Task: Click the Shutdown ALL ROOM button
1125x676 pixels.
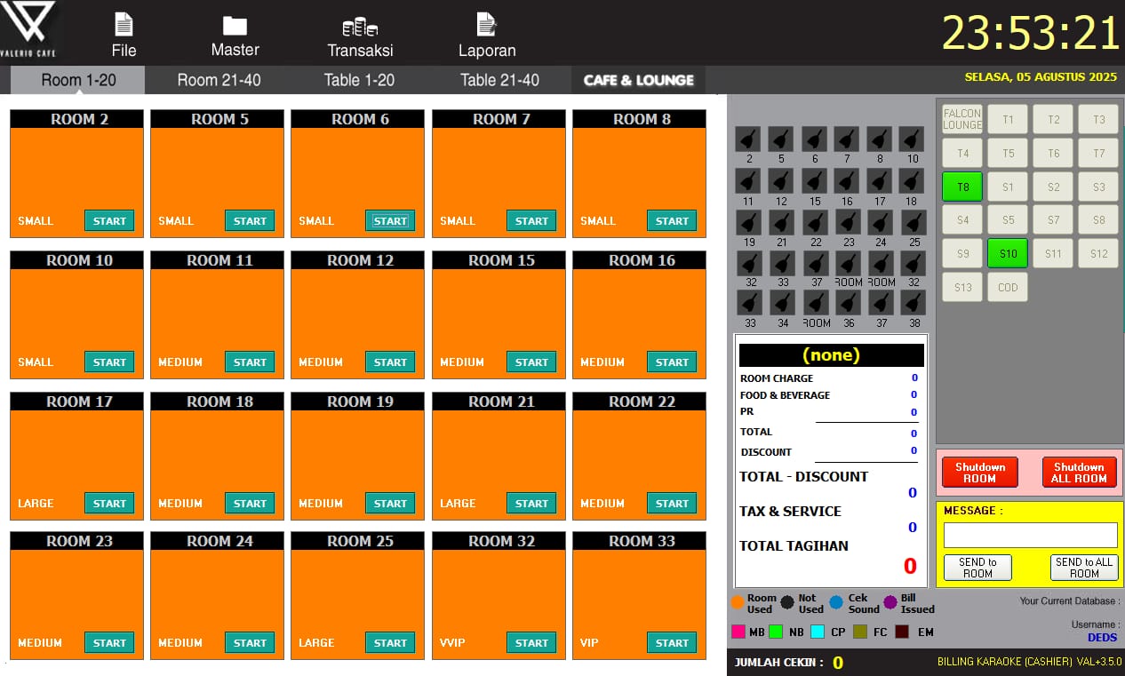Action: coord(1078,473)
